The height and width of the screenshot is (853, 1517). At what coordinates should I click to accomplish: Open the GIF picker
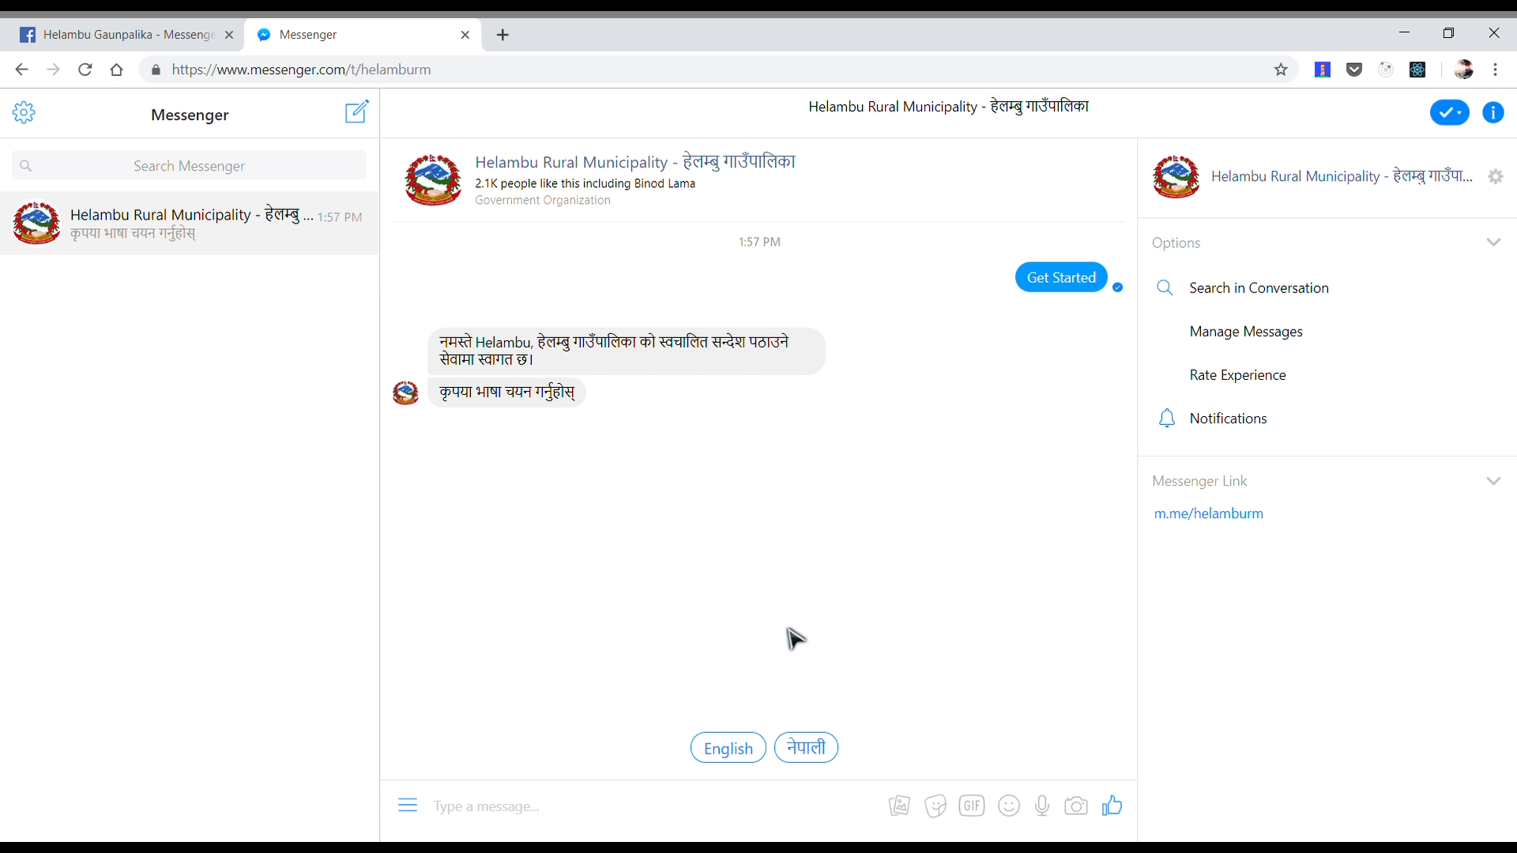(x=972, y=806)
